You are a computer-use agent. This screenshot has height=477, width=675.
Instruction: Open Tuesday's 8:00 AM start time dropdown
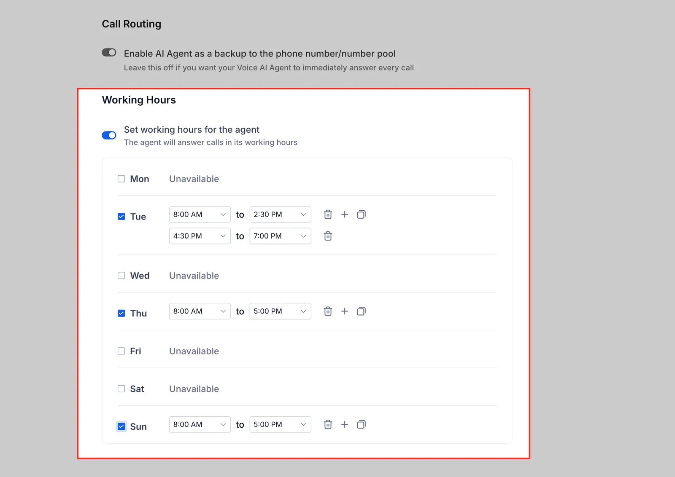[x=200, y=214]
